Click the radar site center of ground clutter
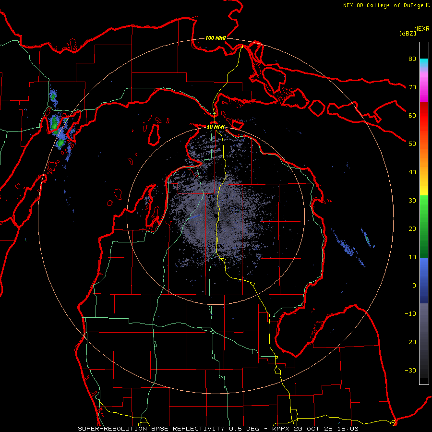The height and width of the screenshot is (432, 432). tap(215, 216)
